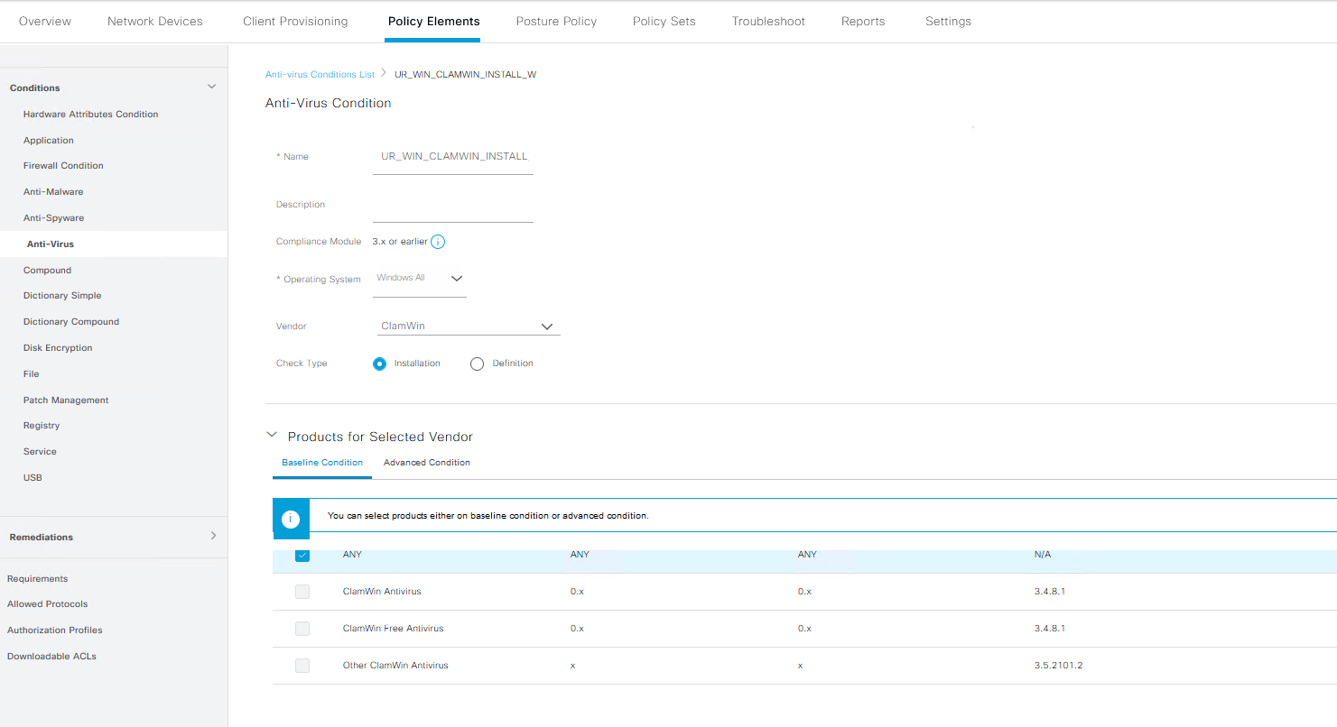The height and width of the screenshot is (727, 1337).
Task: Expand the Remediations section
Action: tap(213, 537)
